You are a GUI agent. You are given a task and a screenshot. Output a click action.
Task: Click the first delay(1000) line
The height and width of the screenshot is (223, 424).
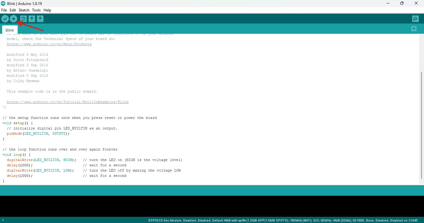coord(20,165)
